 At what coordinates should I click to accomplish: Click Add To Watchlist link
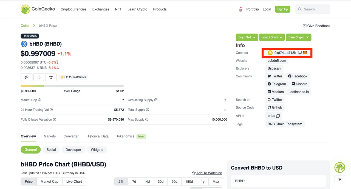click(x=207, y=173)
